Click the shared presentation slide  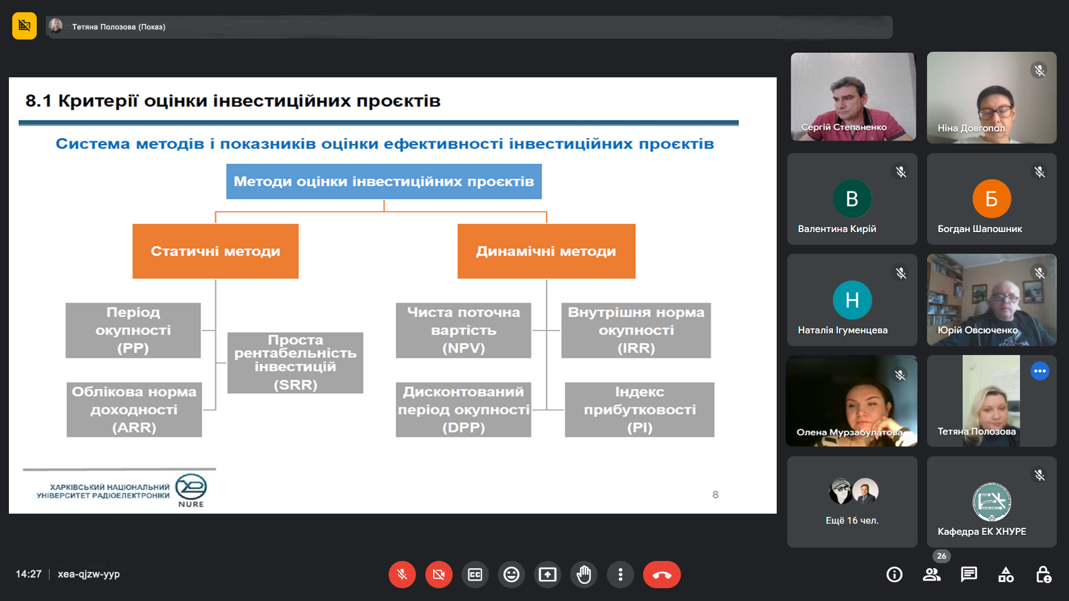pyautogui.click(x=393, y=295)
